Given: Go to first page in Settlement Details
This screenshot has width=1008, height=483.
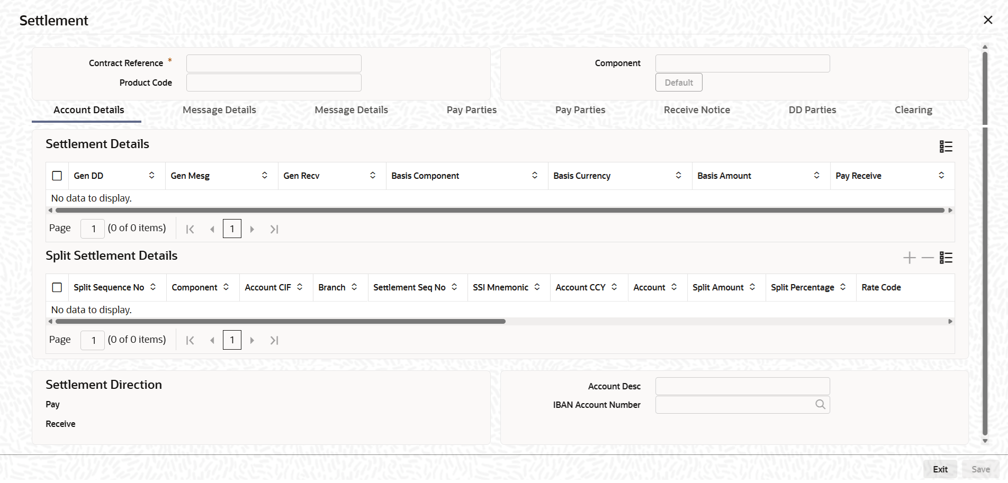Looking at the screenshot, I should point(190,229).
